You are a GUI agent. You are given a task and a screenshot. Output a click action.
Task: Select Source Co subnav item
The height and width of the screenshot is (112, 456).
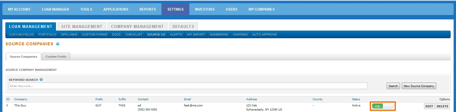156,35
